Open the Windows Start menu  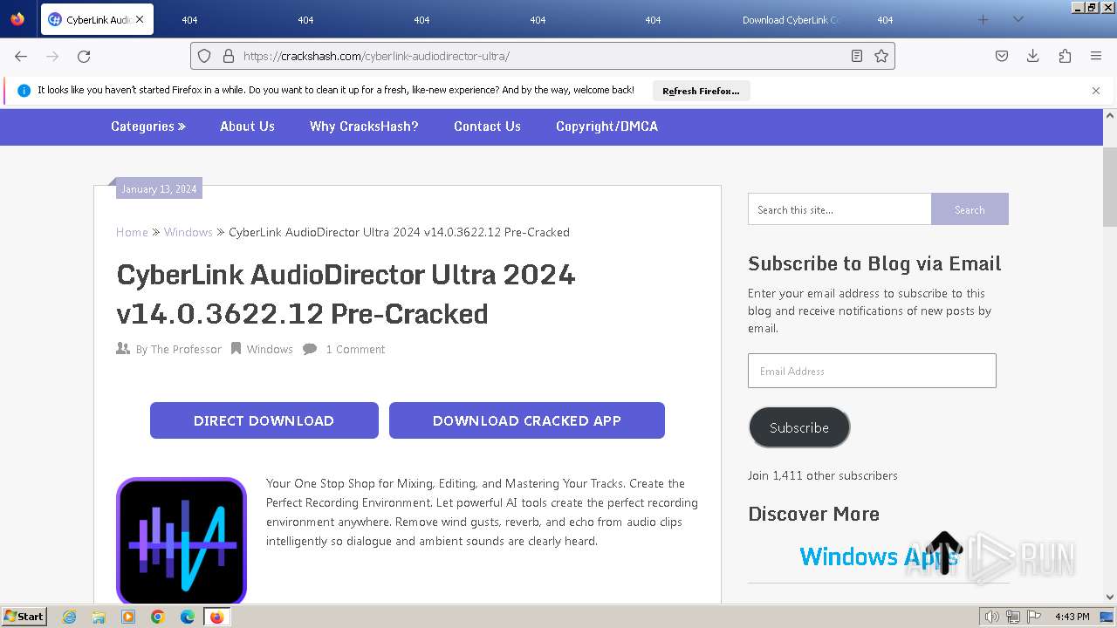click(24, 617)
